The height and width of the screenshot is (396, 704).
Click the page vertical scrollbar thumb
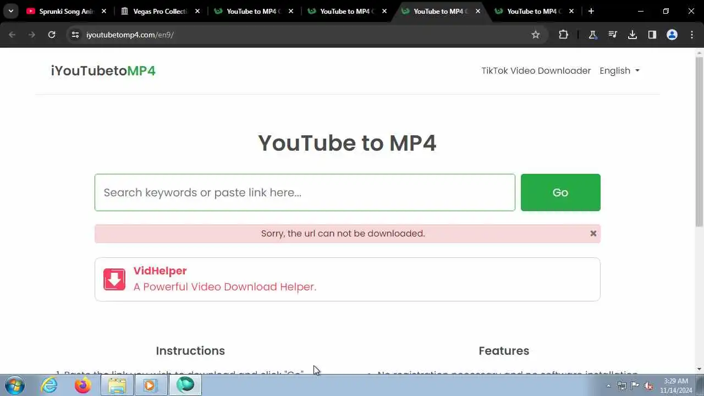(x=699, y=142)
